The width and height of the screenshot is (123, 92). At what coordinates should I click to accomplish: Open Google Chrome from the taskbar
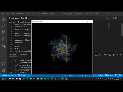click(55, 78)
